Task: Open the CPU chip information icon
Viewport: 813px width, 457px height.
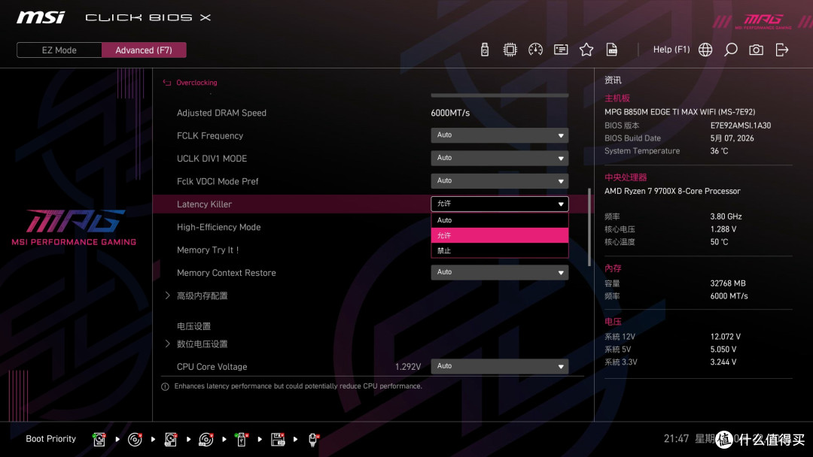Action: [510, 50]
